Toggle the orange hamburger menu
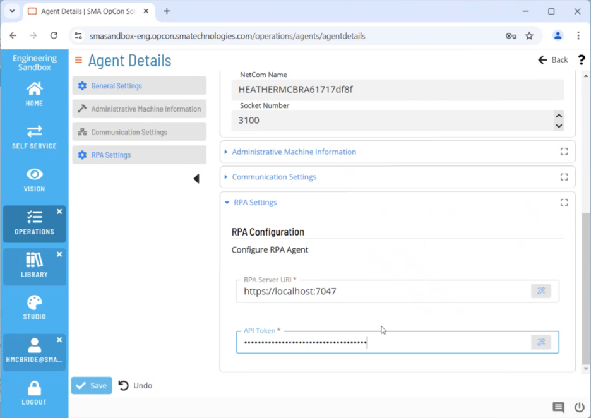Image resolution: width=591 pixels, height=418 pixels. click(78, 60)
